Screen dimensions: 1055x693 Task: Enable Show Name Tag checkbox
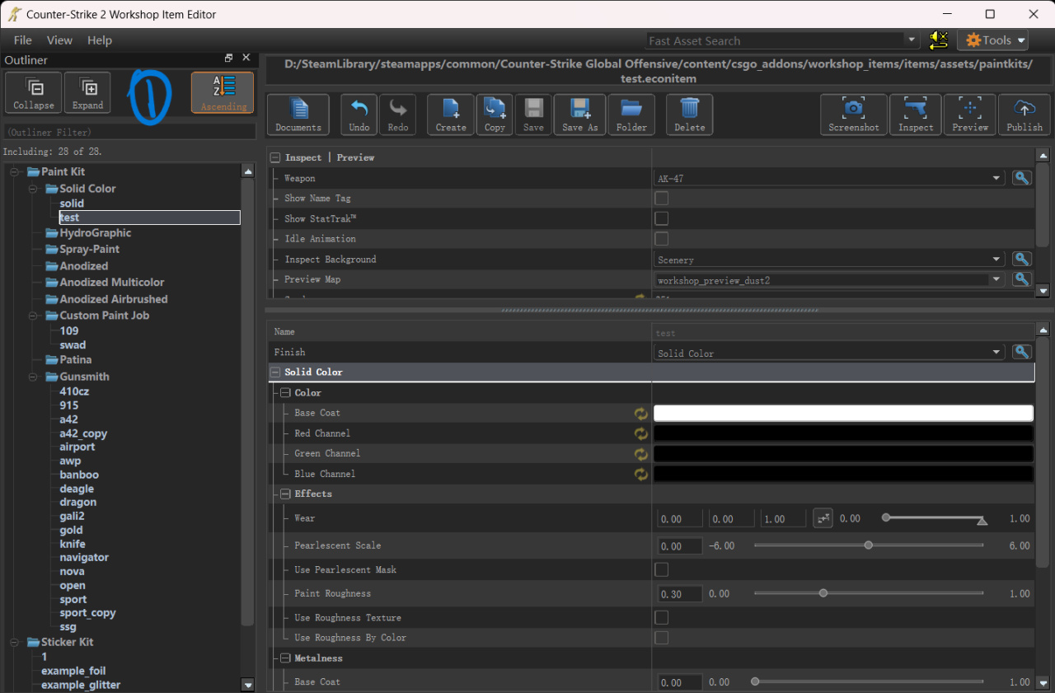tap(661, 199)
